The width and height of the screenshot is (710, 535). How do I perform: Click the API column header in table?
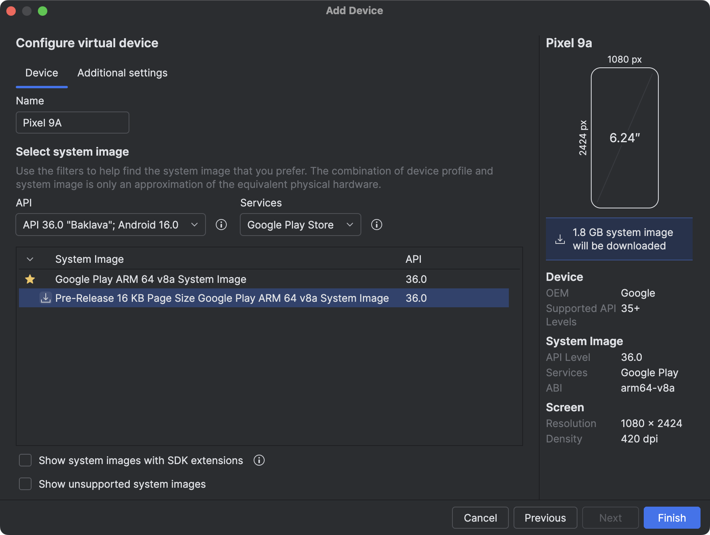pos(413,259)
